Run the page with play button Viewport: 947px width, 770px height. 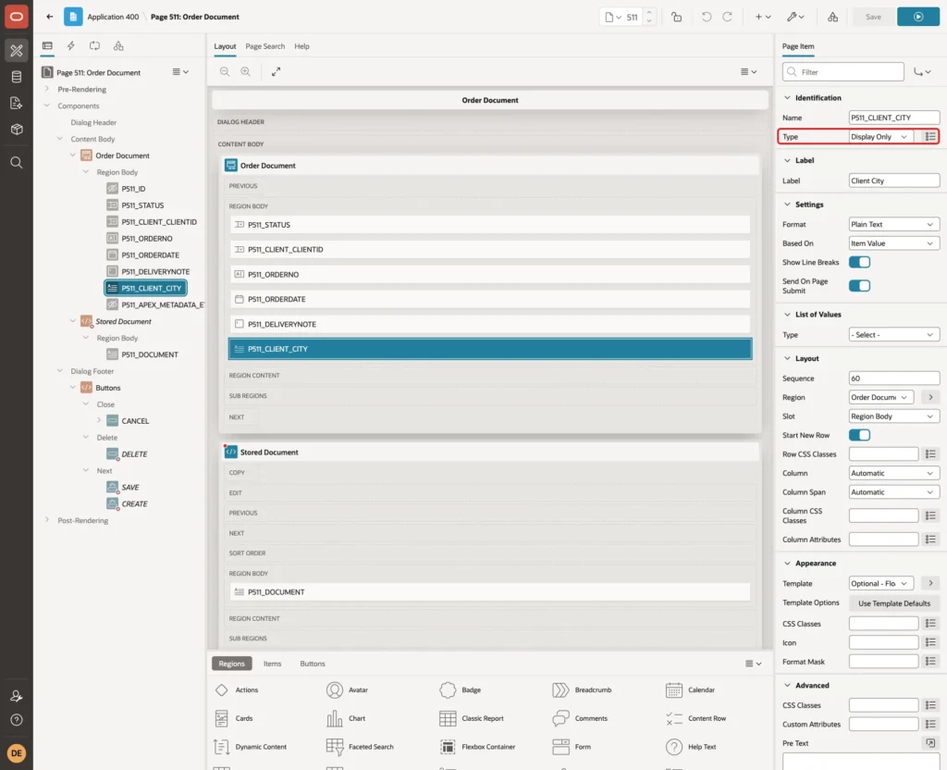click(918, 17)
